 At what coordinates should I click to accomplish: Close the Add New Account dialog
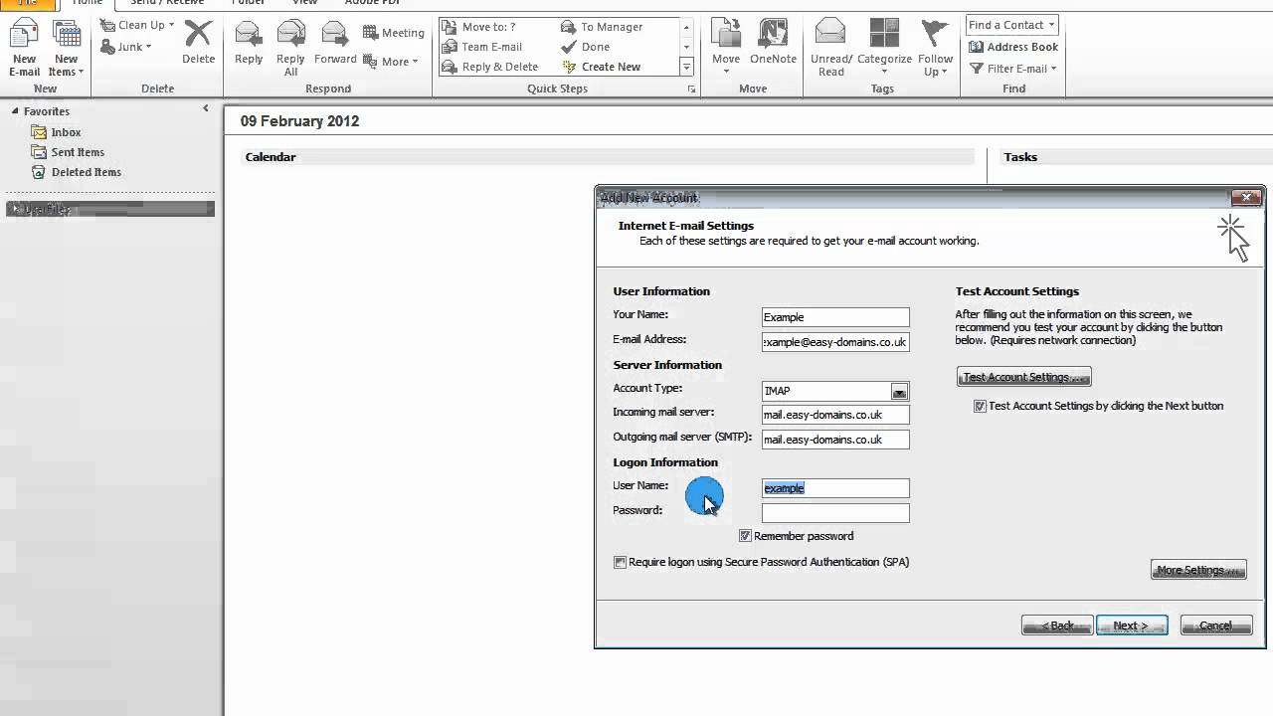click(1246, 197)
